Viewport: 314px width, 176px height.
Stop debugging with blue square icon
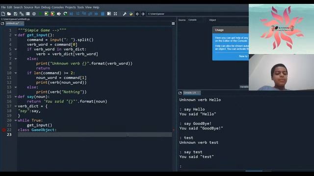(103, 14)
